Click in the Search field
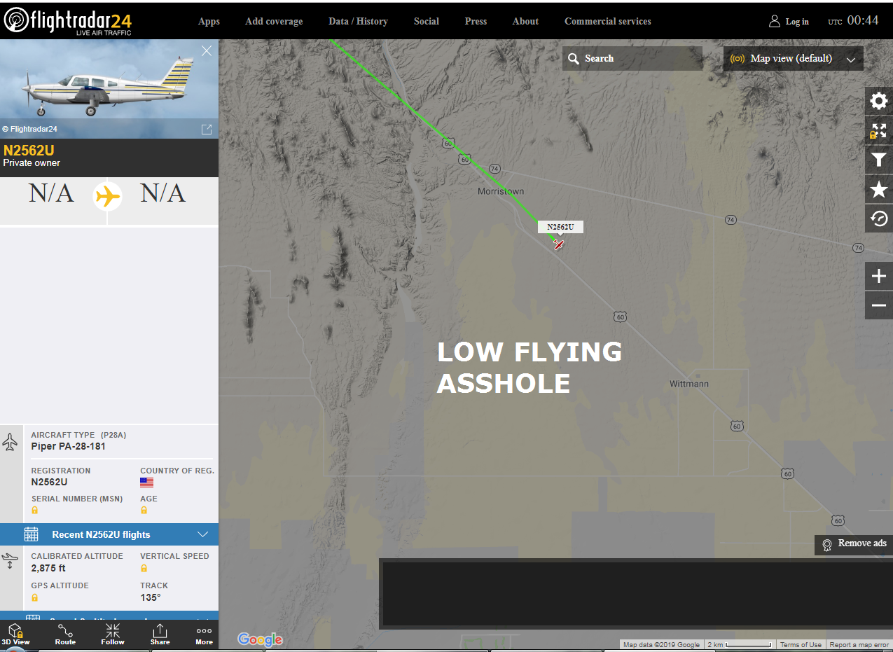This screenshot has height=652, width=893. 632,59
